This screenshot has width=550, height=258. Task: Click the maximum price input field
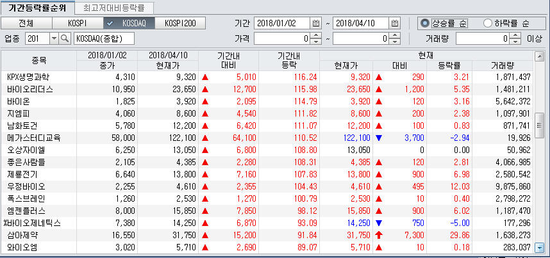[x=362, y=38]
